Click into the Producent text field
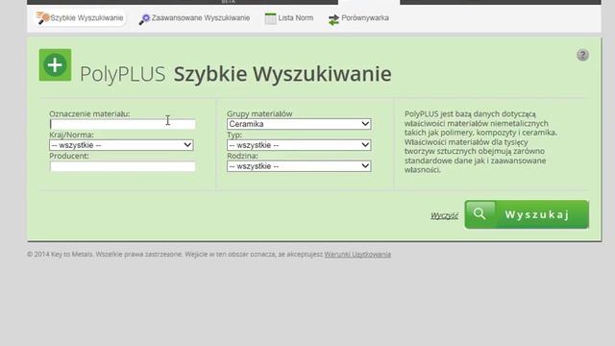The height and width of the screenshot is (346, 615). point(122,166)
